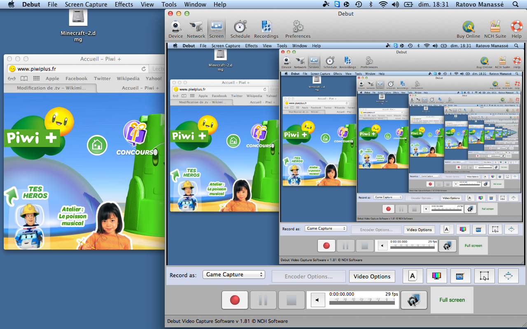Viewport: 527px width, 329px height.
Task: Choose the Network camera source
Action: tap(196, 29)
